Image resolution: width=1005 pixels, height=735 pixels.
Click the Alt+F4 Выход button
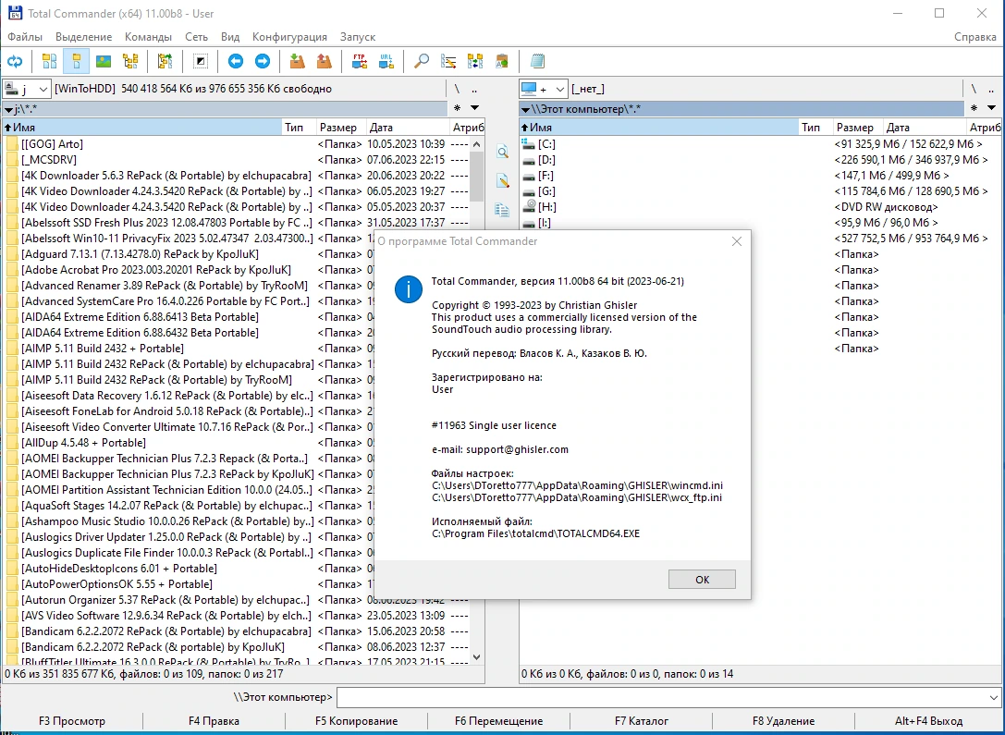929,721
